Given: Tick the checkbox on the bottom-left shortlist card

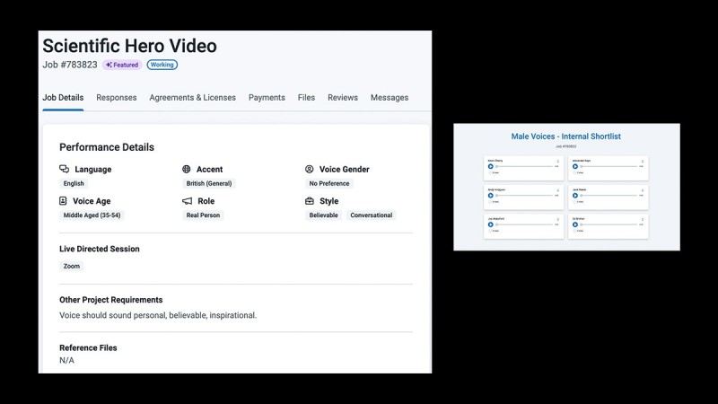Looking at the screenshot, I should 490,231.
